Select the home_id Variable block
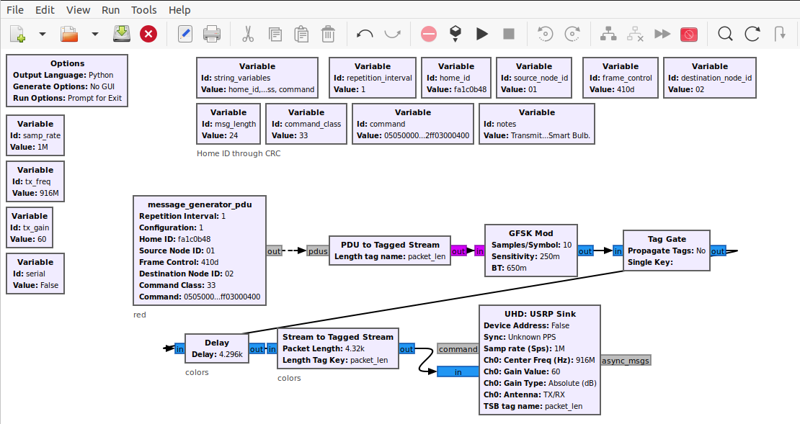Screen dimensions: 800x424 (456, 78)
